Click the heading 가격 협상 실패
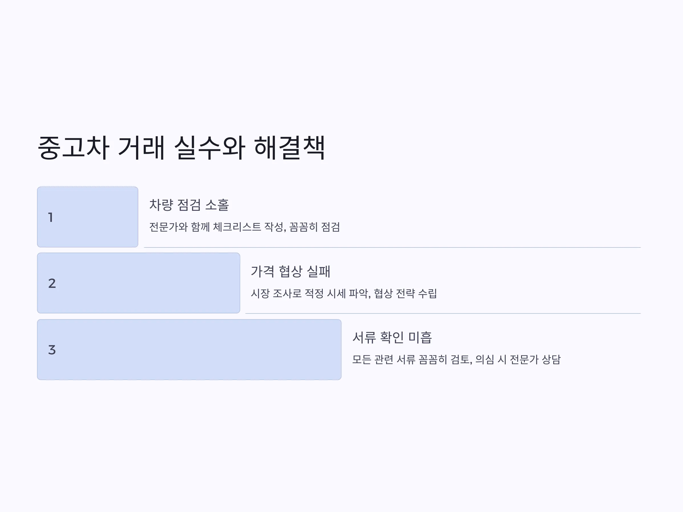This screenshot has width=683, height=512. tap(291, 272)
